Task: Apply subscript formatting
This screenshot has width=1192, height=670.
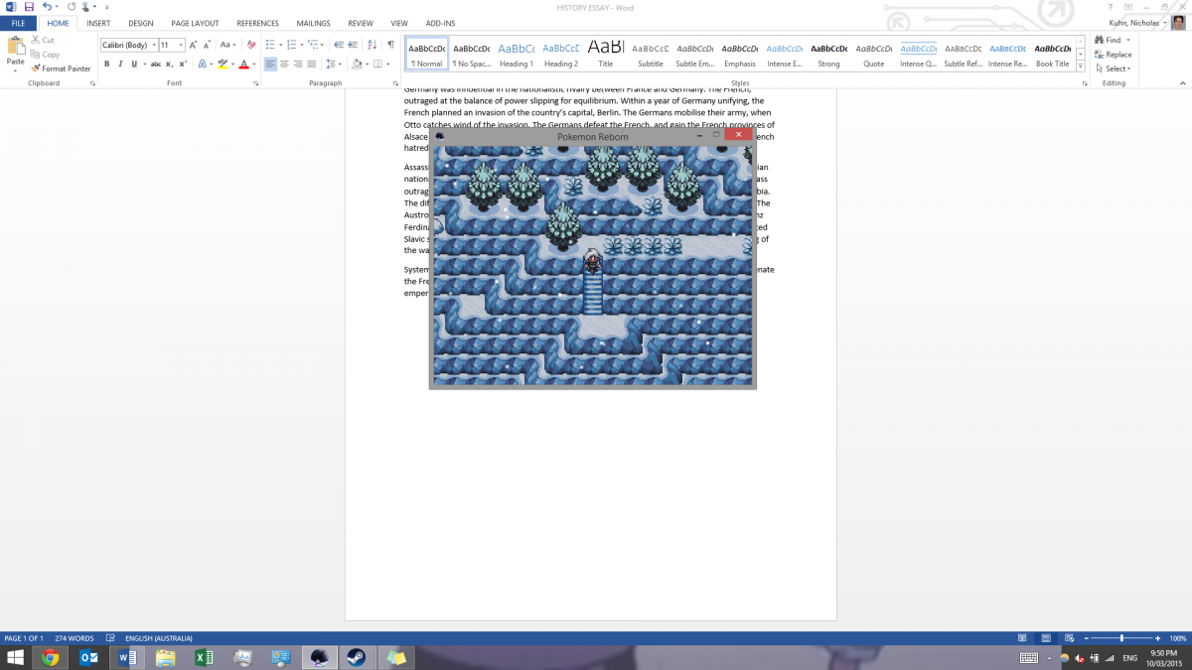Action: tap(170, 64)
